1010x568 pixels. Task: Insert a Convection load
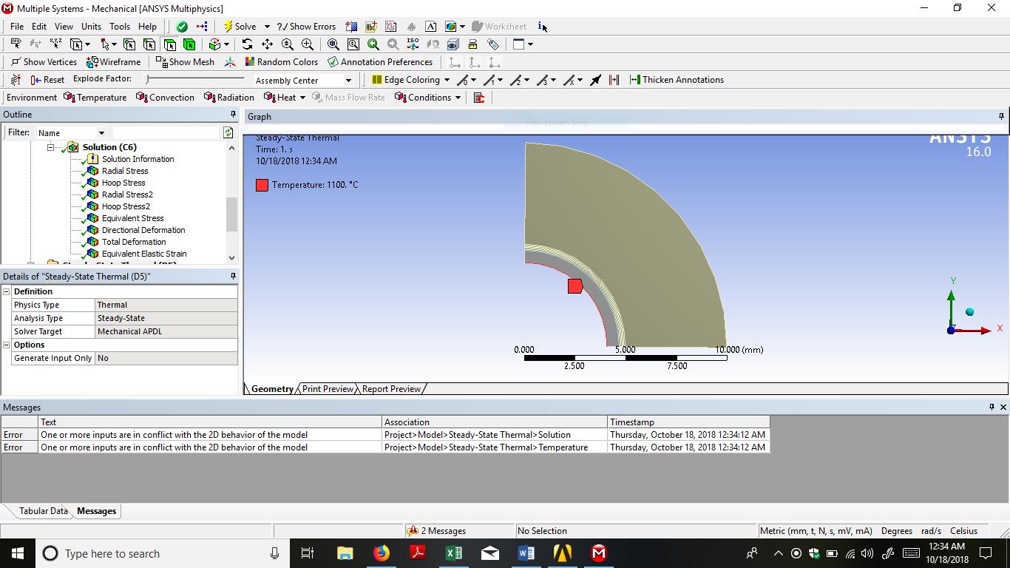click(165, 98)
